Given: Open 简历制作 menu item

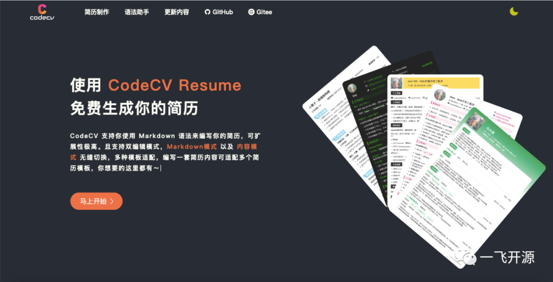Looking at the screenshot, I should point(97,12).
